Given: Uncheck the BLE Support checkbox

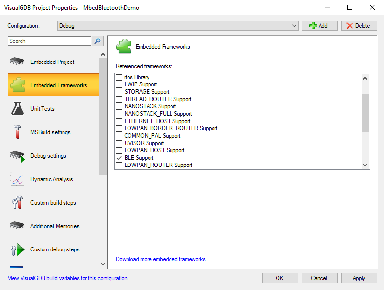Looking at the screenshot, I should 119,158.
